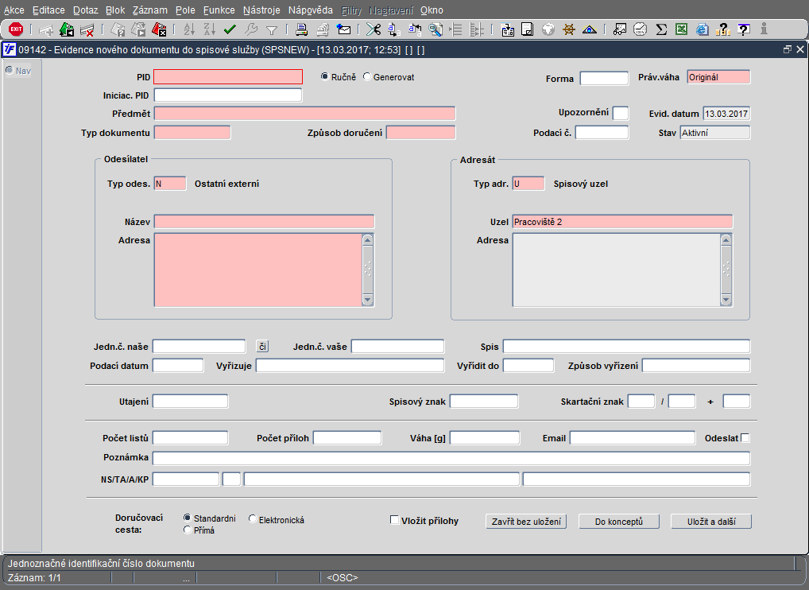
Task: Open the Záznam menu
Action: tap(149, 10)
